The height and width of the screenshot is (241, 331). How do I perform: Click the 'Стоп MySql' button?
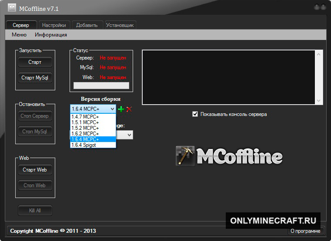point(35,132)
